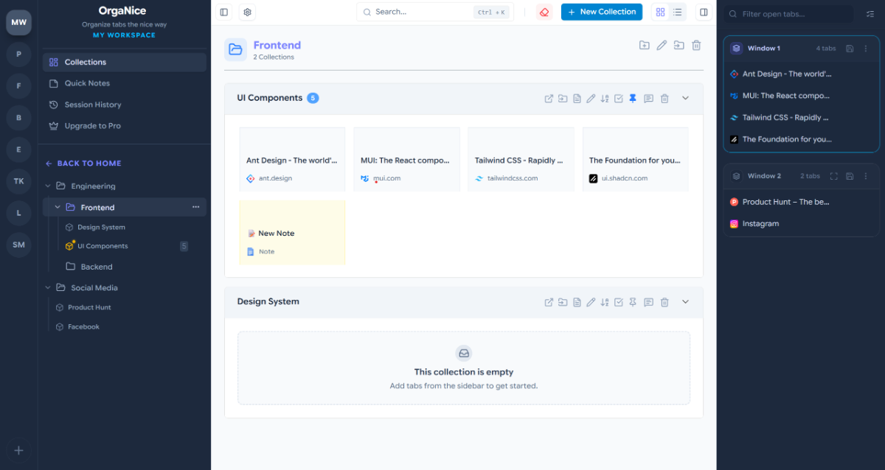Screen dimensions: 885x470
Task: Open all UI Components tabs in new window
Action: click(549, 99)
